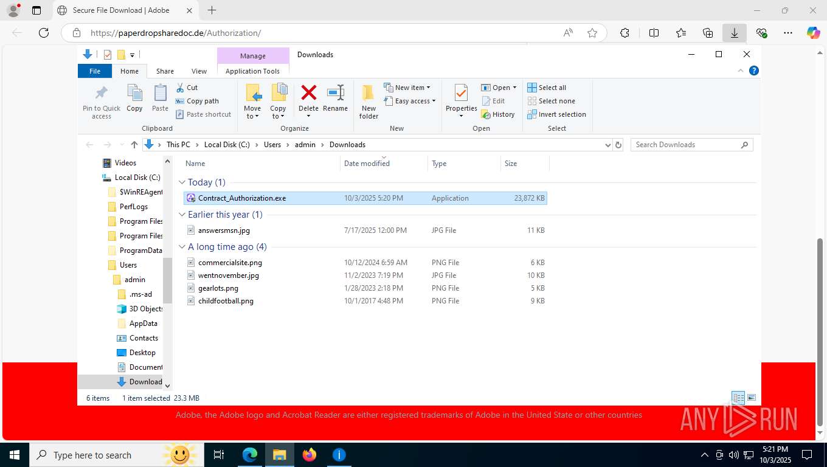Open file History
The height and width of the screenshot is (467, 827).
[x=498, y=114]
